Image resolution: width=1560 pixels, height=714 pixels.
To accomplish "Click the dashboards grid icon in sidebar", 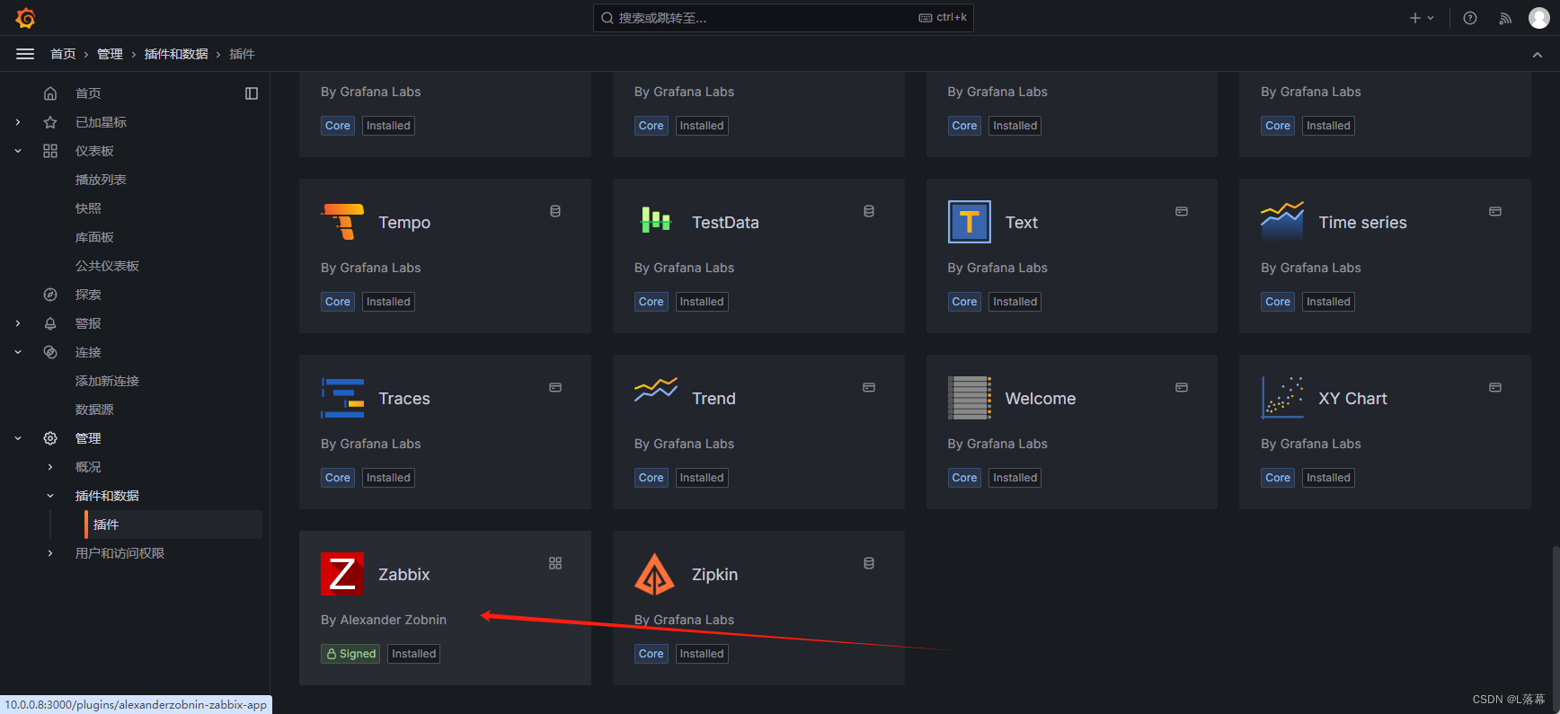I will (50, 151).
